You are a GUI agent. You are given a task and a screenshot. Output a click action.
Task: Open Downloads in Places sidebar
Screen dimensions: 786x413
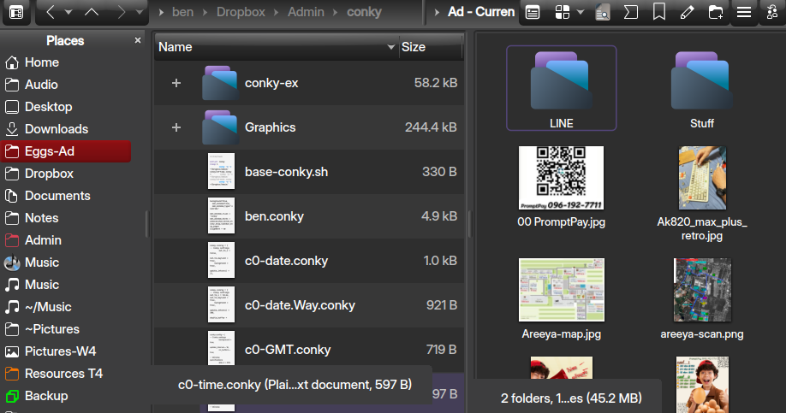tap(57, 129)
